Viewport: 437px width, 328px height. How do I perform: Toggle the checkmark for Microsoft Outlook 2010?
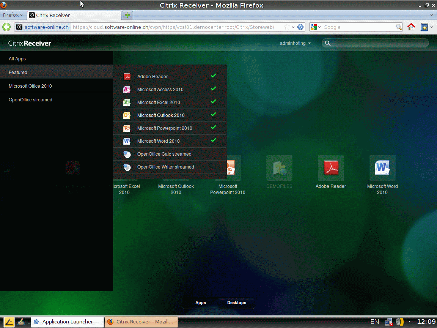coord(214,114)
